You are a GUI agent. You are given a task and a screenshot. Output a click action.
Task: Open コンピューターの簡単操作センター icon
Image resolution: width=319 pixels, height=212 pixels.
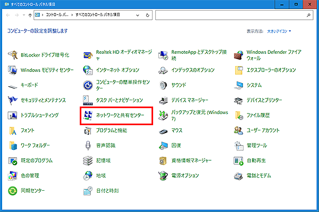tap(88, 85)
